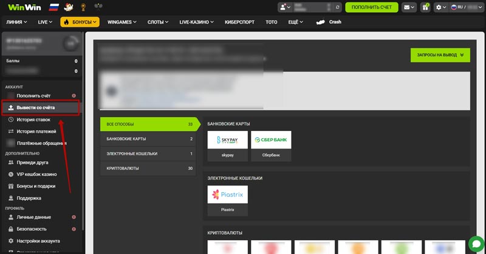Open История ставок in sidebar

click(x=33, y=119)
